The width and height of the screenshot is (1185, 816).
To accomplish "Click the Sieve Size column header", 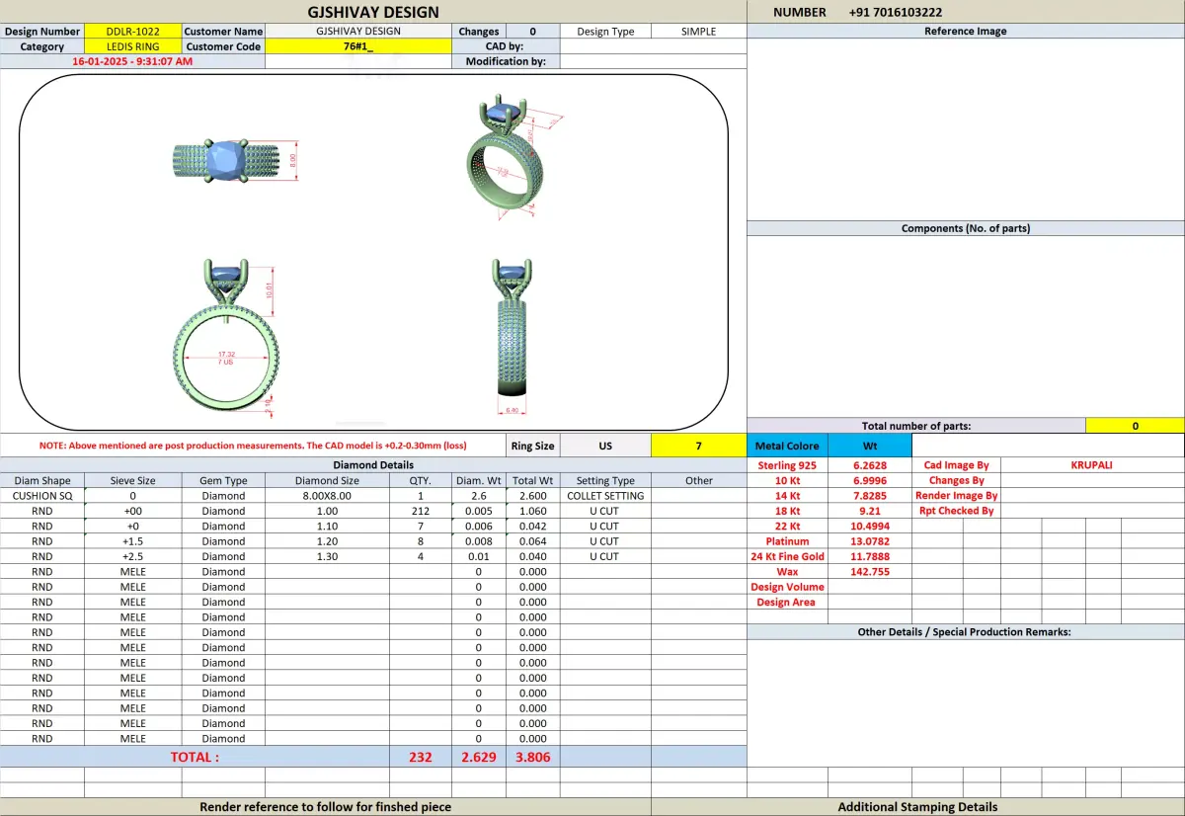I will click(x=132, y=480).
